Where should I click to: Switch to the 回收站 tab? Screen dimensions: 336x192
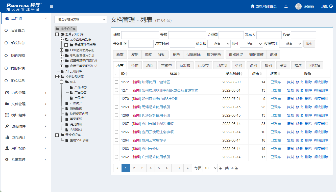click(x=315, y=65)
